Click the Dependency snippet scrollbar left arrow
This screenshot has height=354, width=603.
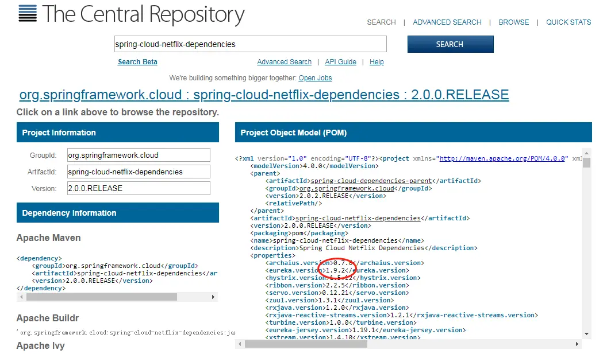point(21,297)
